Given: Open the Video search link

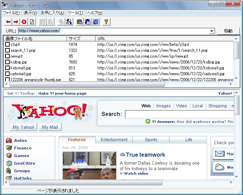Looking at the screenshot, I should pyautogui.click(x=182, y=106).
